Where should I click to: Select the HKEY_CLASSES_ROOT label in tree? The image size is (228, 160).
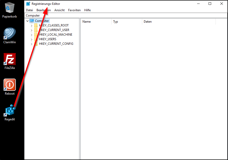pos(54,25)
